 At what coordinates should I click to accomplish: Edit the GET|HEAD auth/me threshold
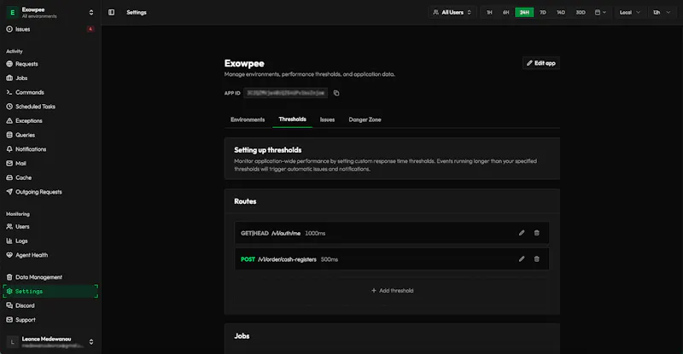[522, 233]
